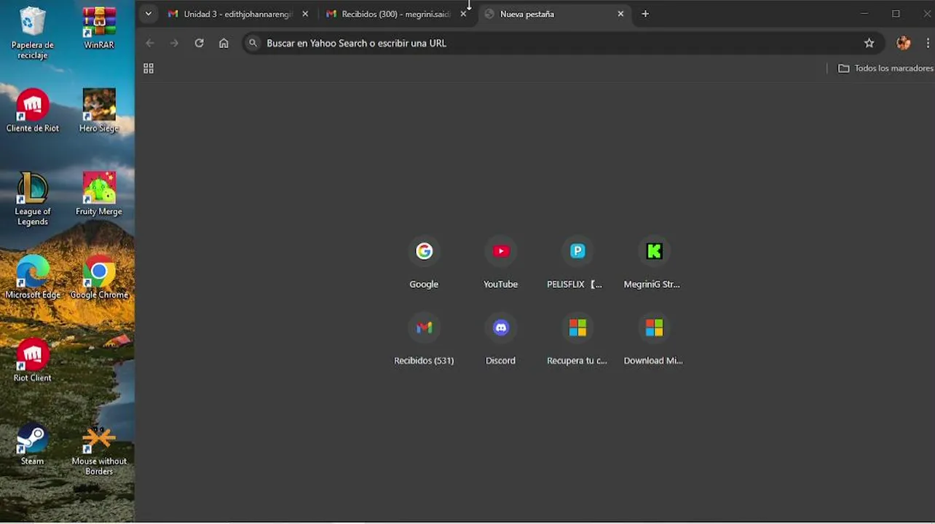Screen dimensions: 935x524
Task: Open the Chrome profile avatar
Action: click(x=904, y=43)
